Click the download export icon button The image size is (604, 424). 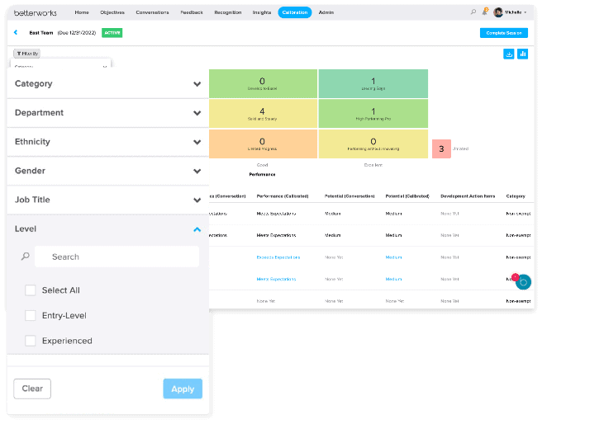coord(508,54)
